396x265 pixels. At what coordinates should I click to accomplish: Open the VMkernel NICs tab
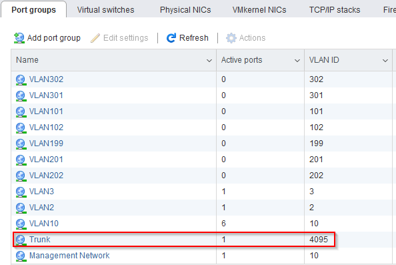(259, 10)
